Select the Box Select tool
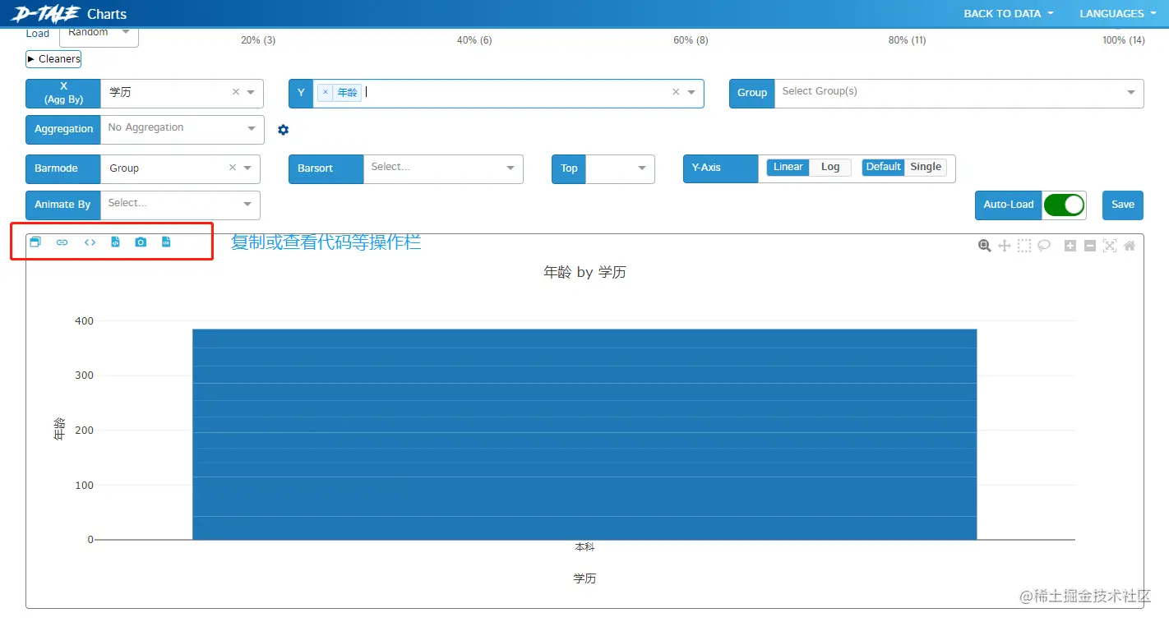The width and height of the screenshot is (1169, 622). point(1023,246)
